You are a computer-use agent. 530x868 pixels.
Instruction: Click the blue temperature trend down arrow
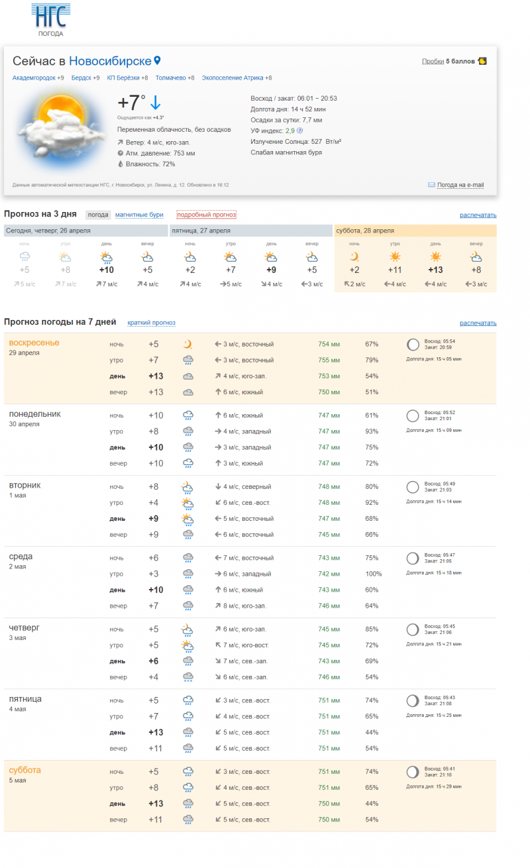pos(155,103)
